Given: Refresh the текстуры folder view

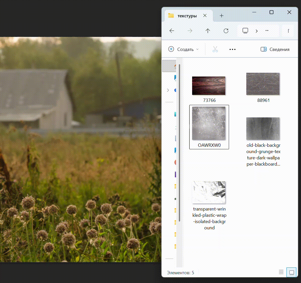Looking at the screenshot, I should pyautogui.click(x=226, y=31).
